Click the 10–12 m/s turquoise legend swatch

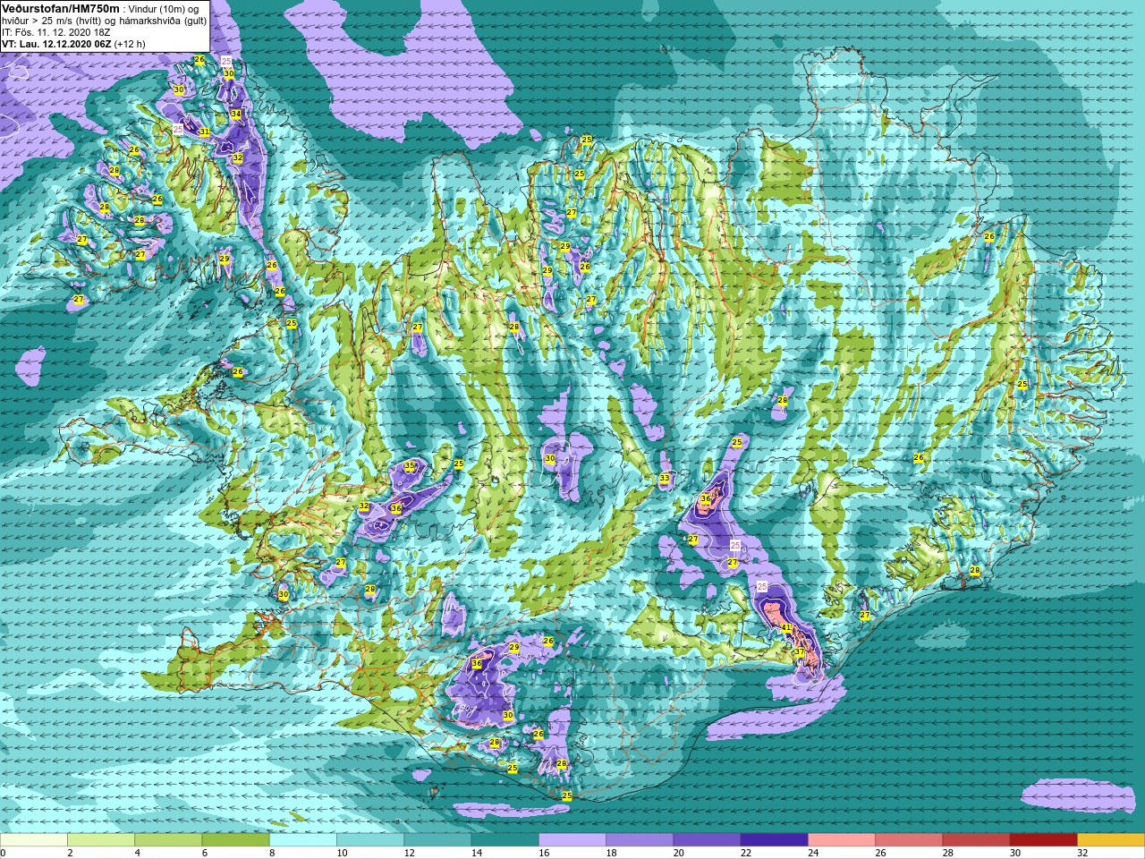370,840
